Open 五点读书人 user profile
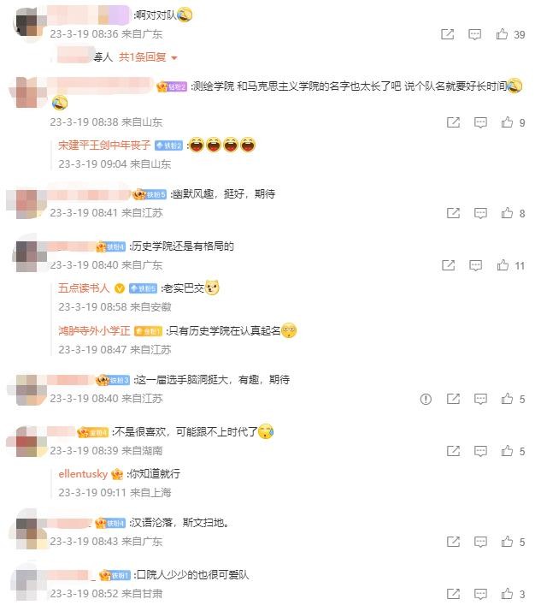 click(84, 288)
